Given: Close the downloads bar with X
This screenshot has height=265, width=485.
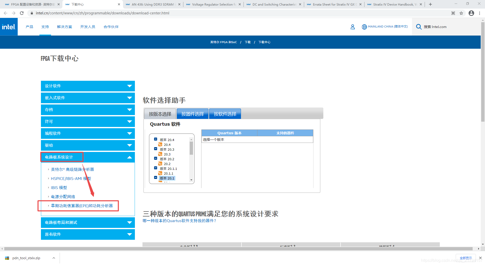Looking at the screenshot, I should coord(480,258).
